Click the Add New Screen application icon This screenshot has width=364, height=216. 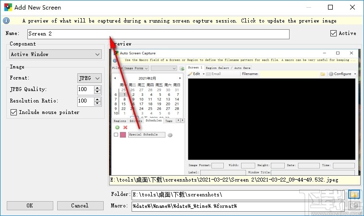pyautogui.click(x=8, y=7)
